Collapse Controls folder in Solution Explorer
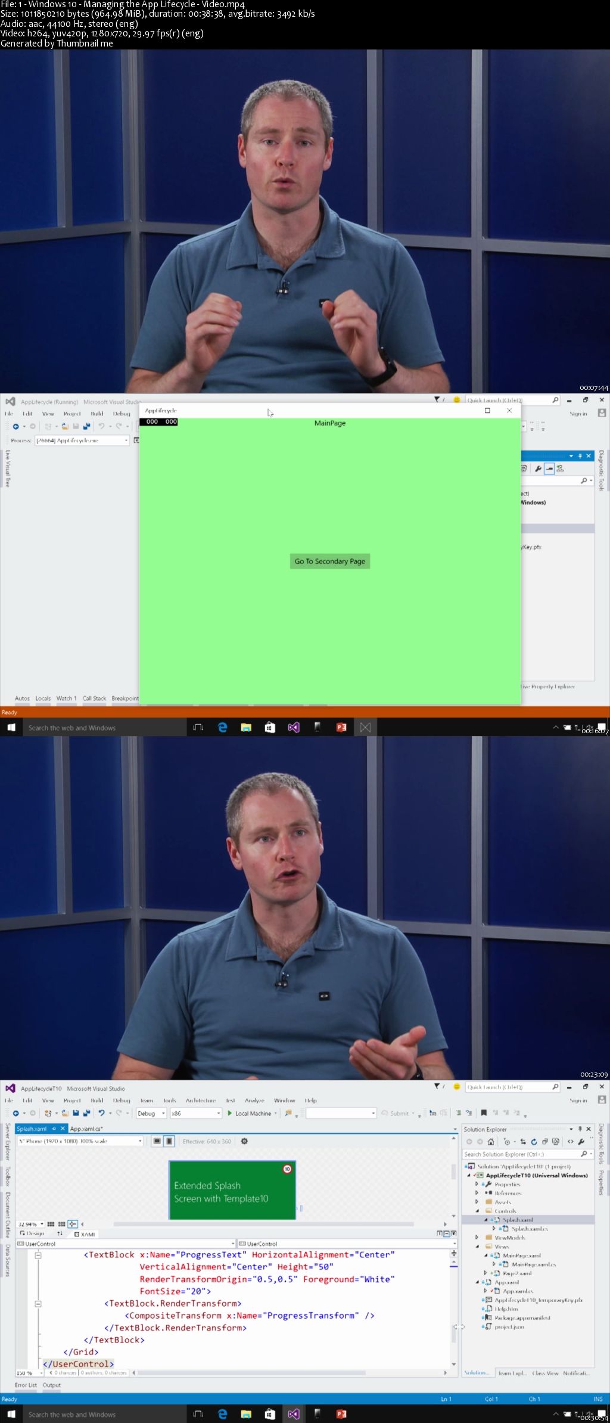This screenshot has height=1423, width=610. (477, 1211)
